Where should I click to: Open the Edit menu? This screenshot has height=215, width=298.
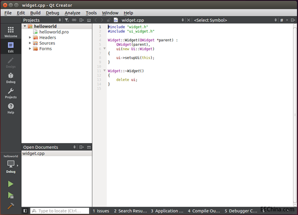point(21,13)
